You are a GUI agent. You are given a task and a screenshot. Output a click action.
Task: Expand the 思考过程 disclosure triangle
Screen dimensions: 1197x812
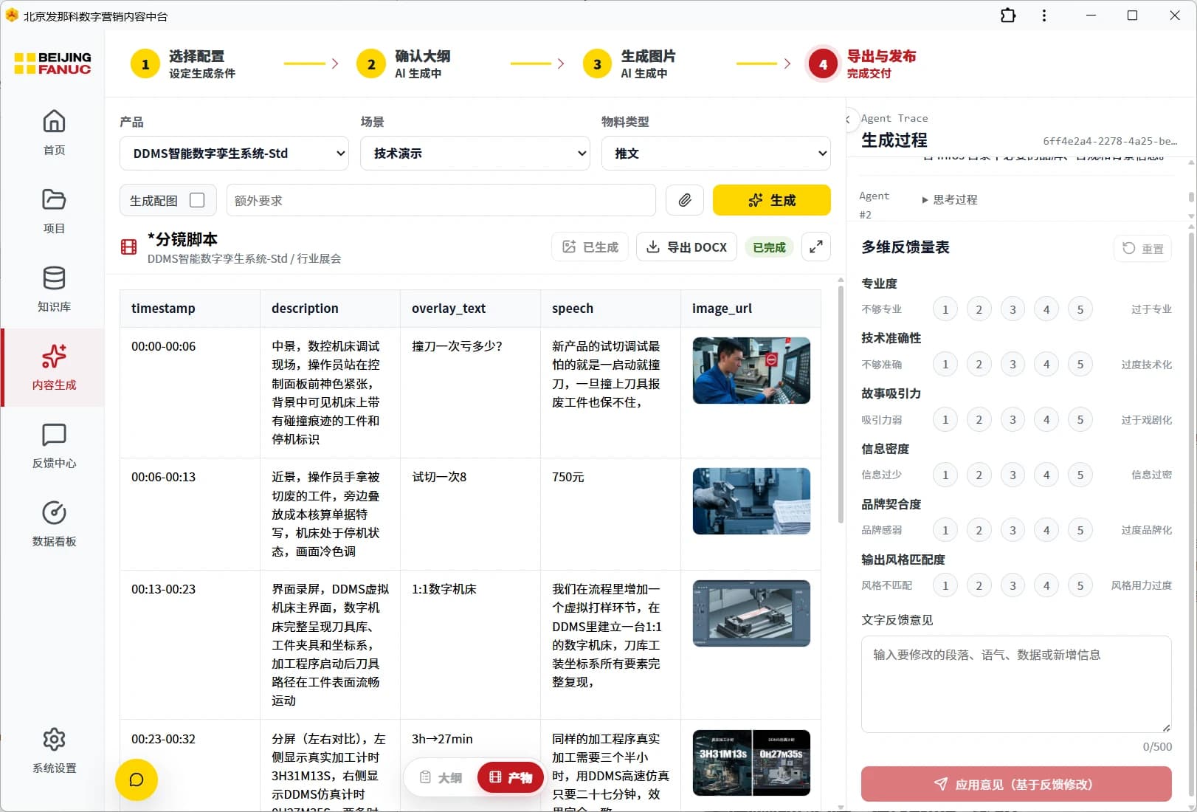tap(925, 200)
